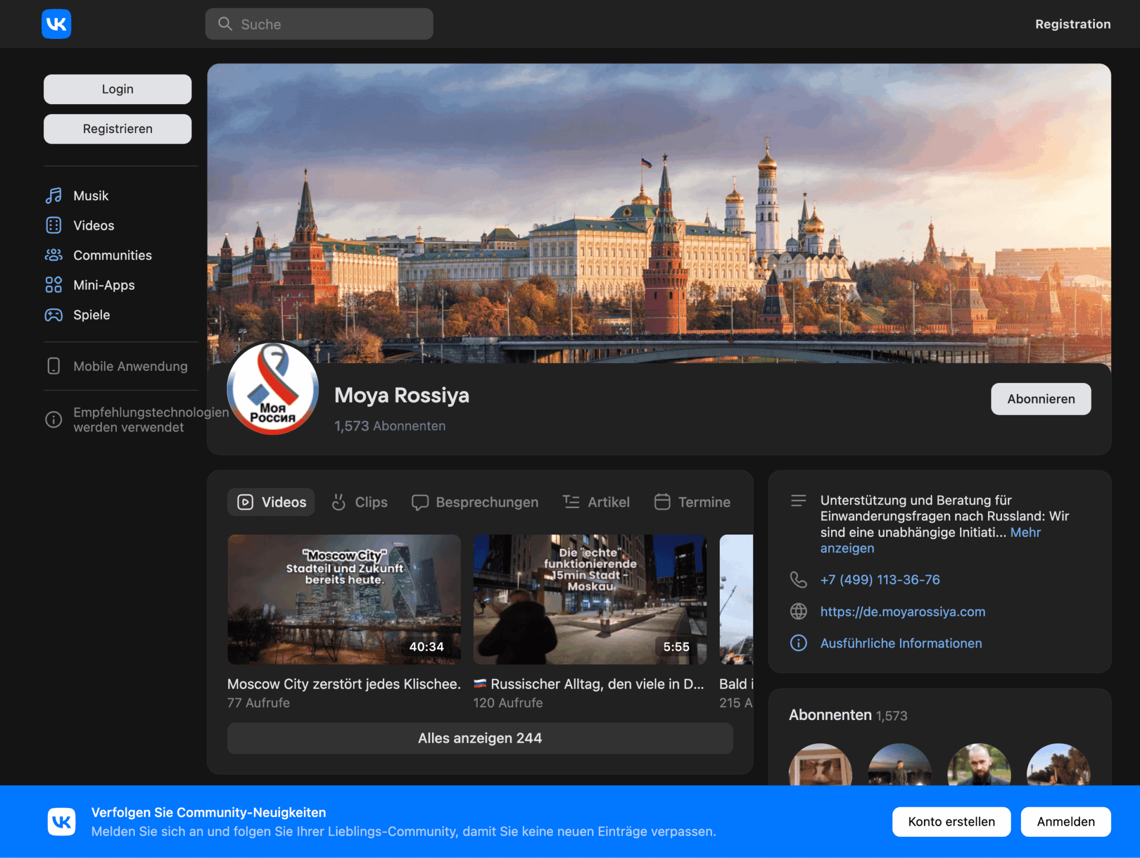Click the Moya Rossiya community avatar
The width and height of the screenshot is (1140, 858).
(273, 388)
